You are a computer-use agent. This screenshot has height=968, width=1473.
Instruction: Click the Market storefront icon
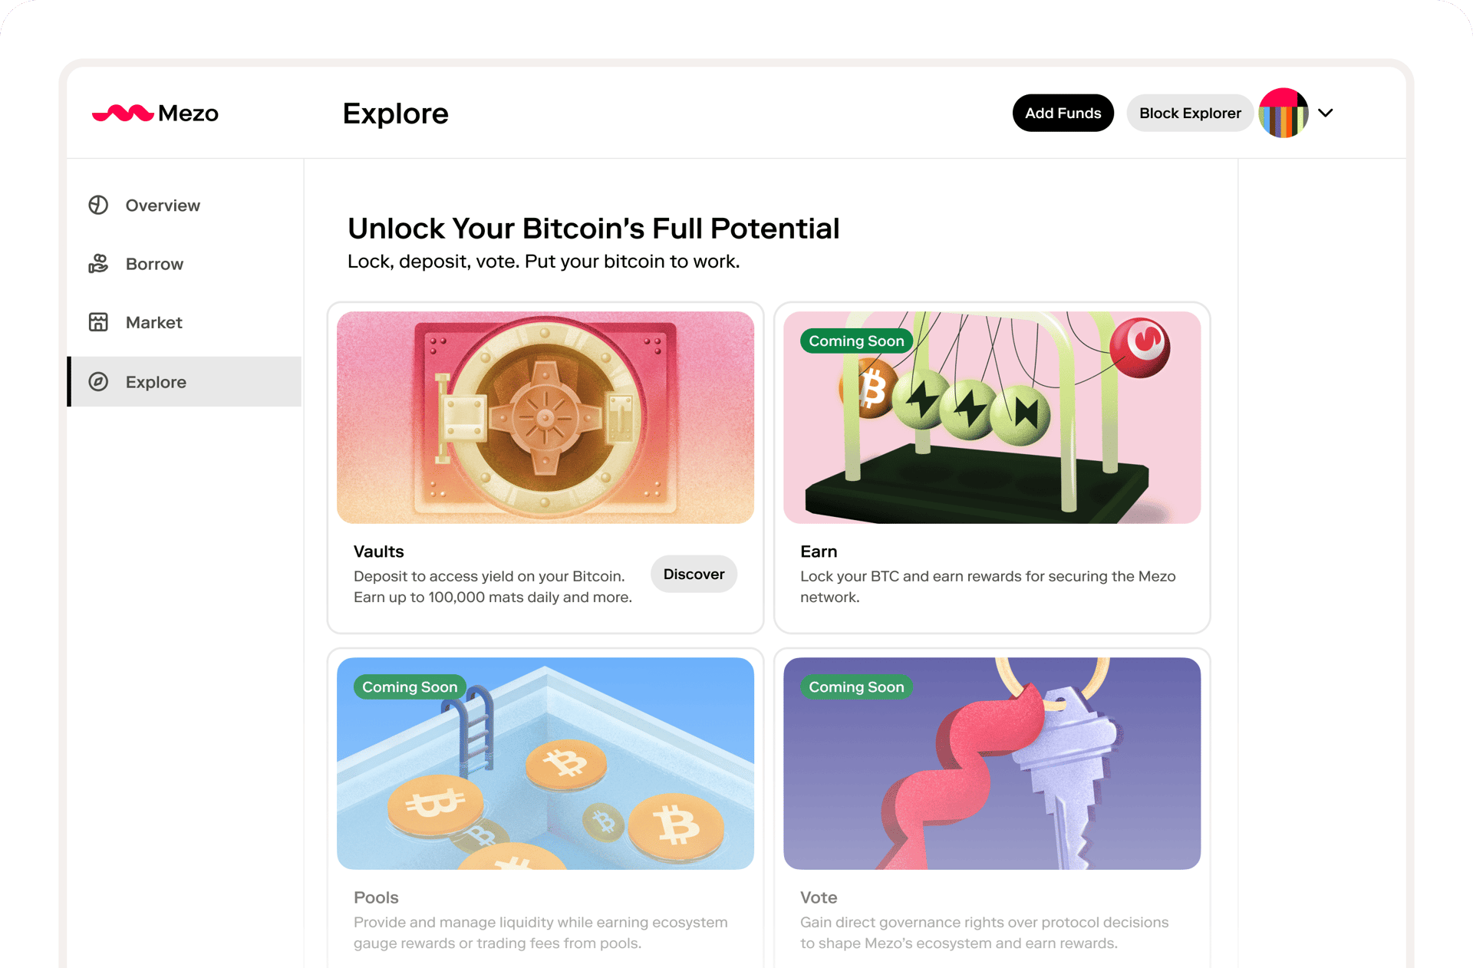(x=98, y=322)
